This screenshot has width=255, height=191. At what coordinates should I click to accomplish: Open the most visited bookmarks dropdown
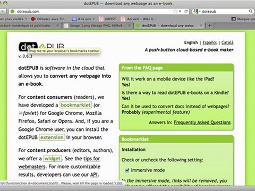coord(13,19)
